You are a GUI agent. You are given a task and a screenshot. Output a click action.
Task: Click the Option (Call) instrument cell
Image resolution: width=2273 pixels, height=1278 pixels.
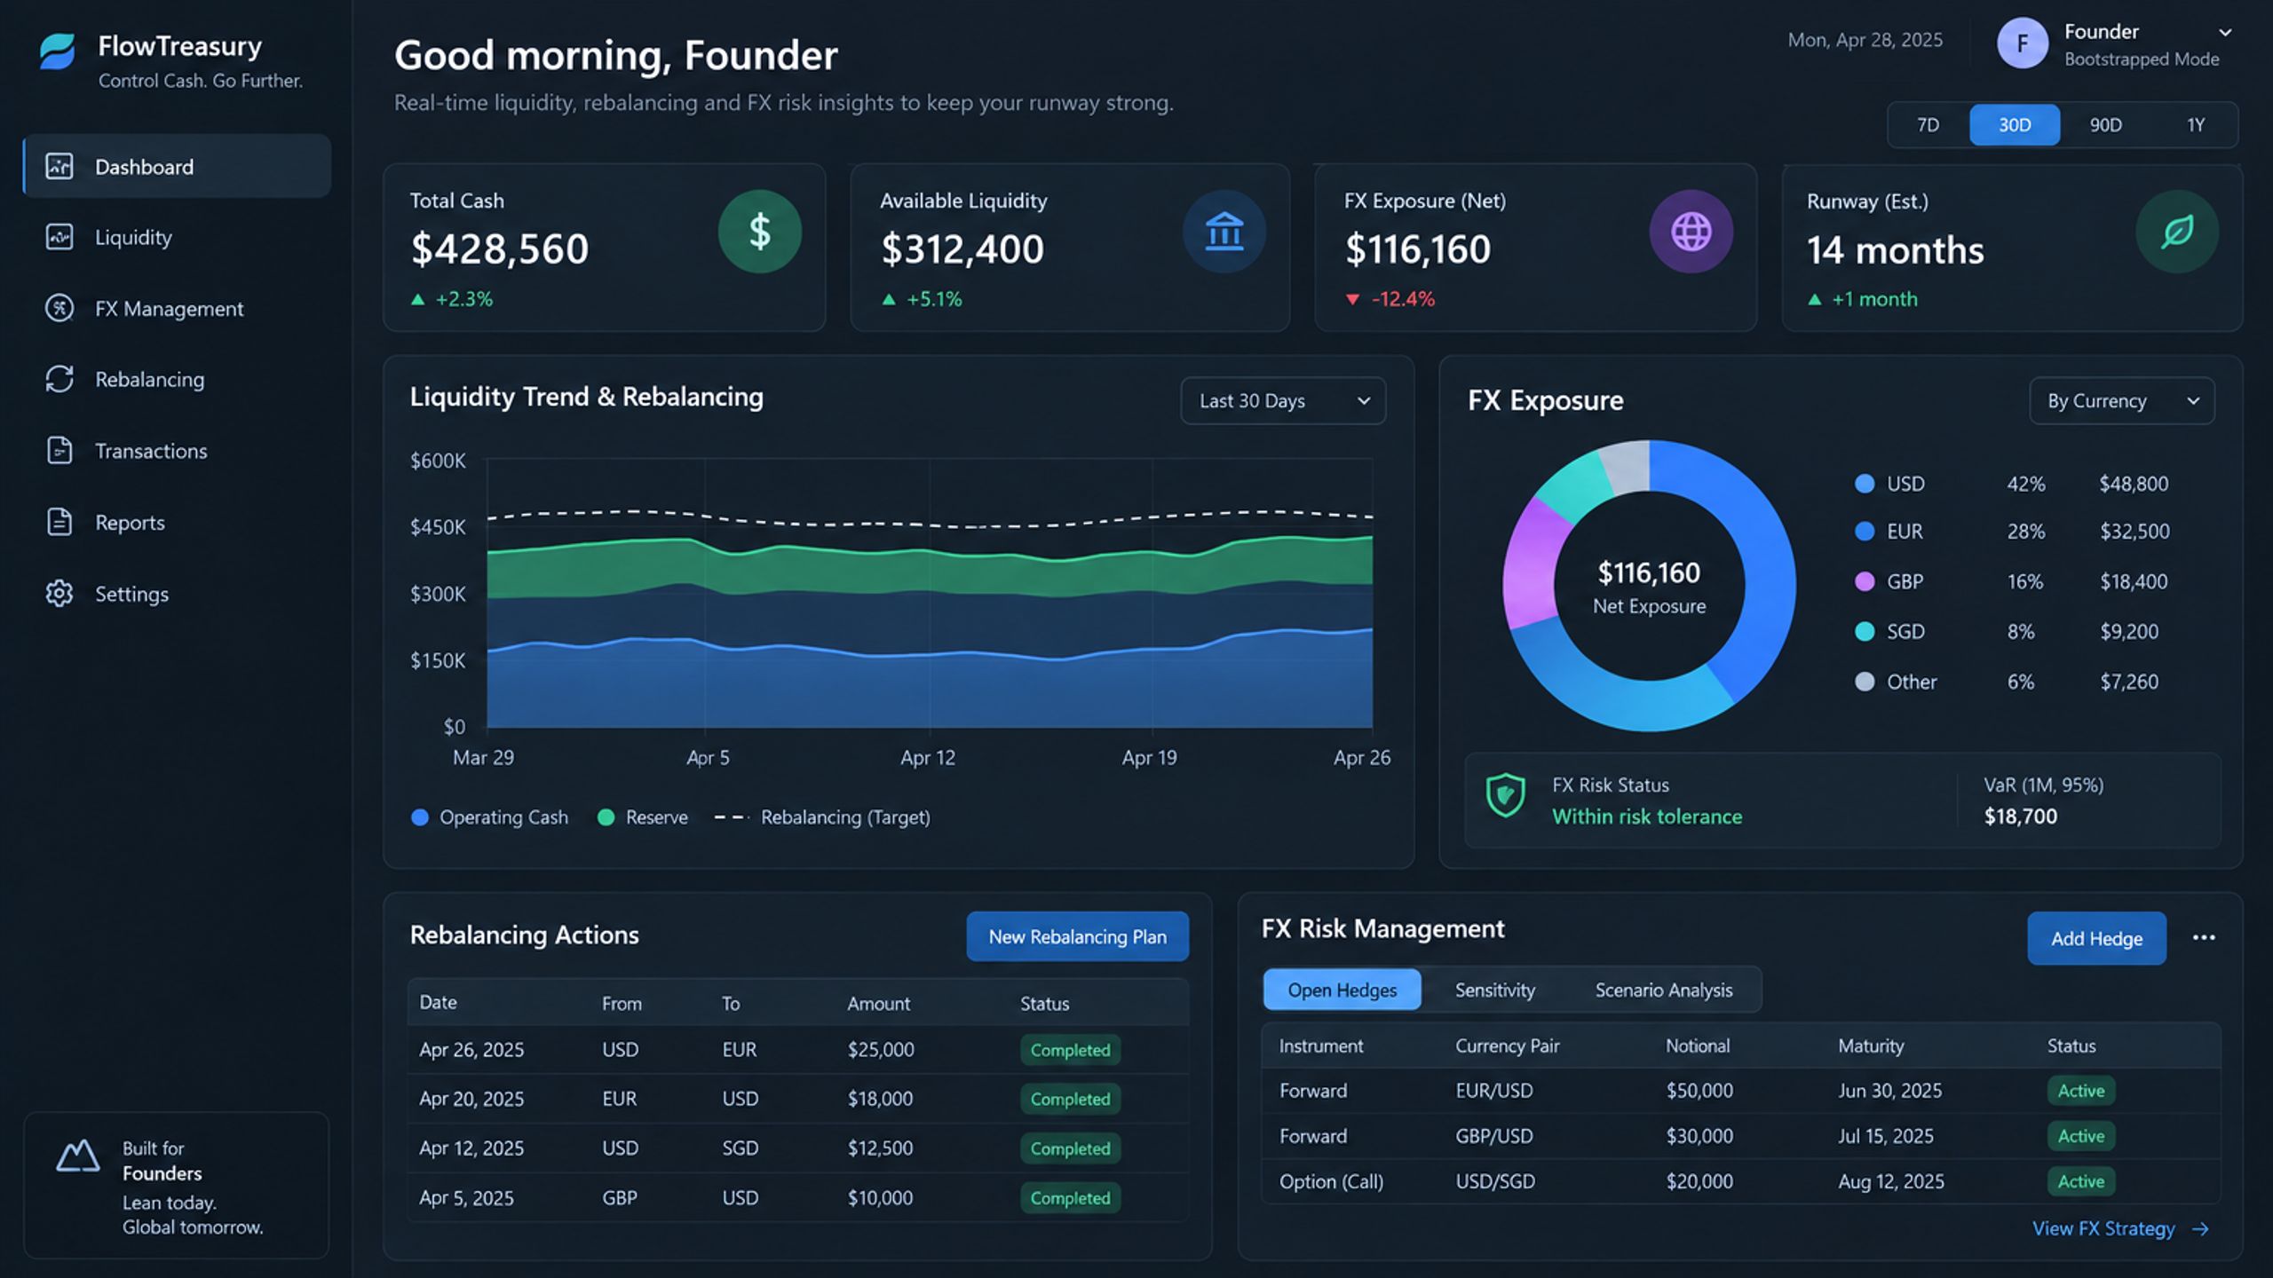[x=1331, y=1181]
